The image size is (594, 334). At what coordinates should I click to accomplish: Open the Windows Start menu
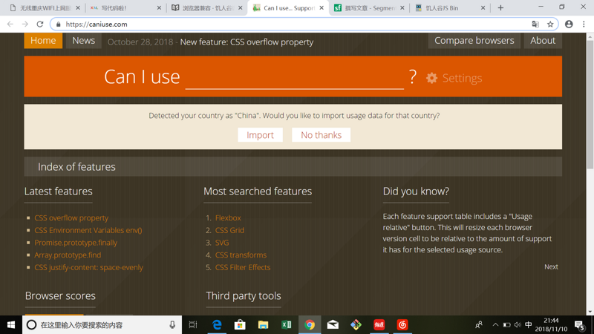11,325
